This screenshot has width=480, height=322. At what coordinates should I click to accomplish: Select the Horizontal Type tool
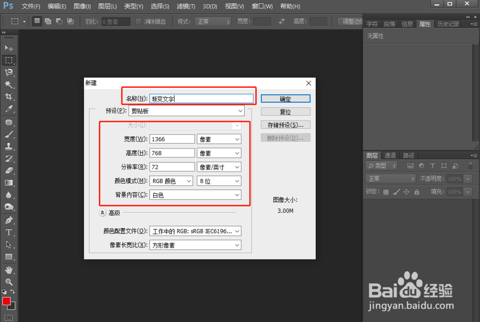pyautogui.click(x=9, y=232)
